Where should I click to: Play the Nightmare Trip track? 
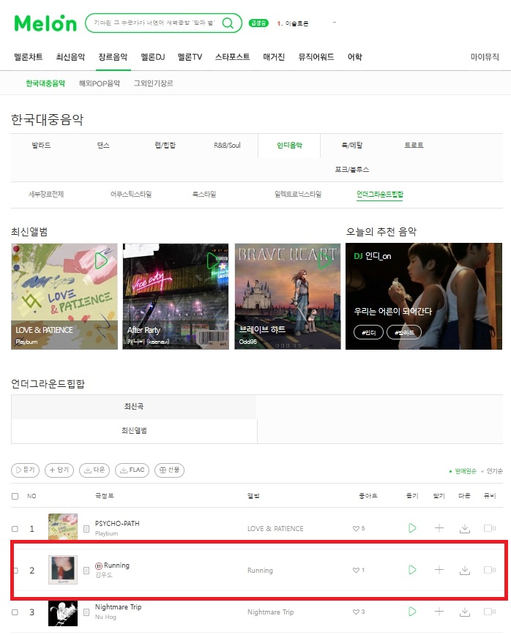pyautogui.click(x=412, y=612)
